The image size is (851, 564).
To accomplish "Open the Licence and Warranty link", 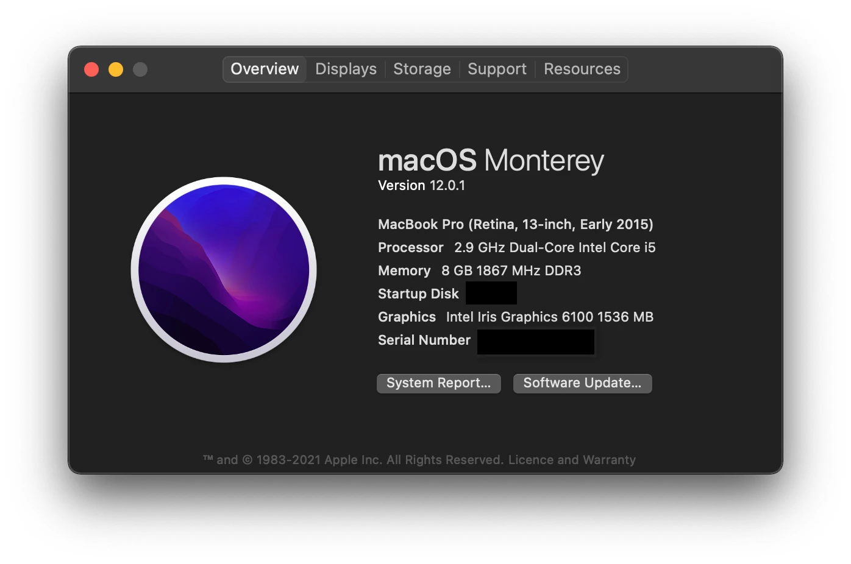I will point(572,460).
